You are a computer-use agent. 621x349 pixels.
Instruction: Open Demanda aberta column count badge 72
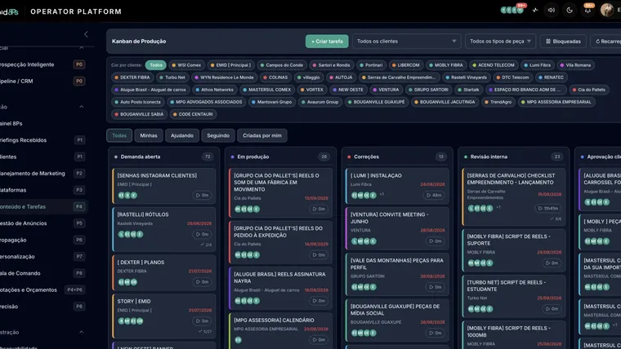point(208,157)
